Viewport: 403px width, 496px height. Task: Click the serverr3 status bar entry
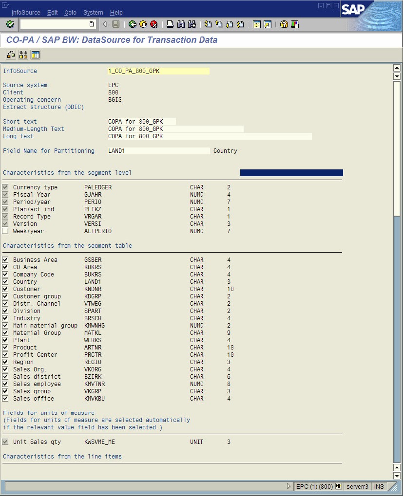click(357, 486)
